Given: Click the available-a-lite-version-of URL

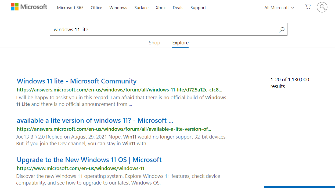Looking at the screenshot, I should coord(114,129).
